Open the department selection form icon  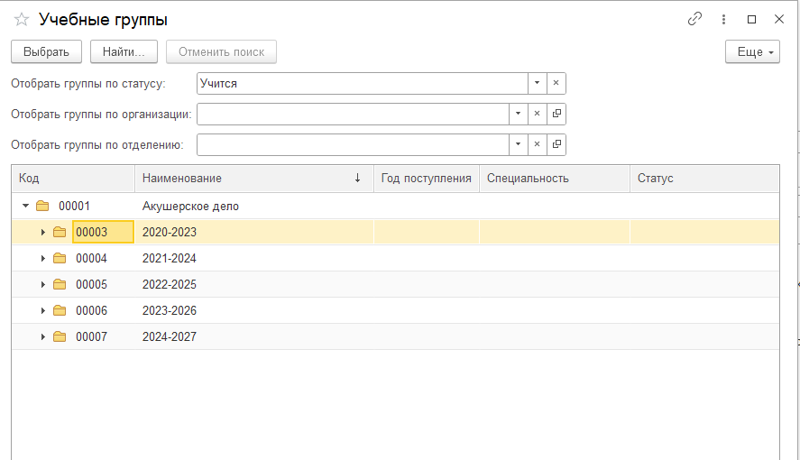(556, 144)
